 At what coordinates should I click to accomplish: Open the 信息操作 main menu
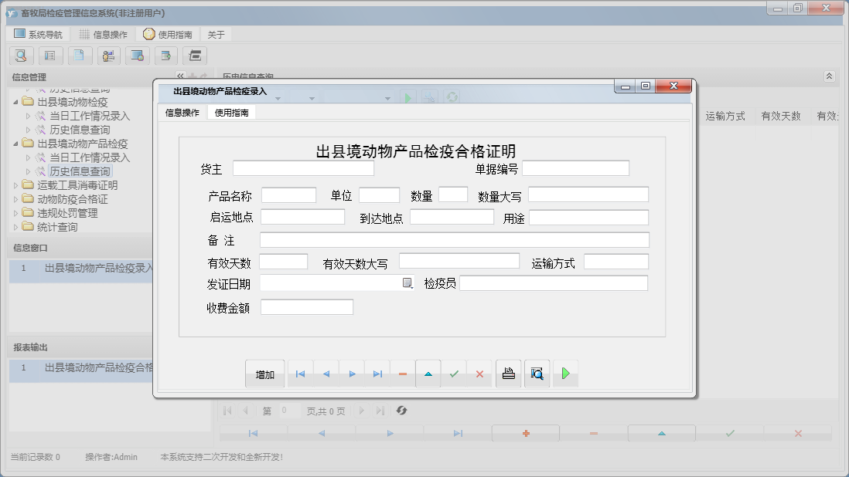[x=104, y=34]
